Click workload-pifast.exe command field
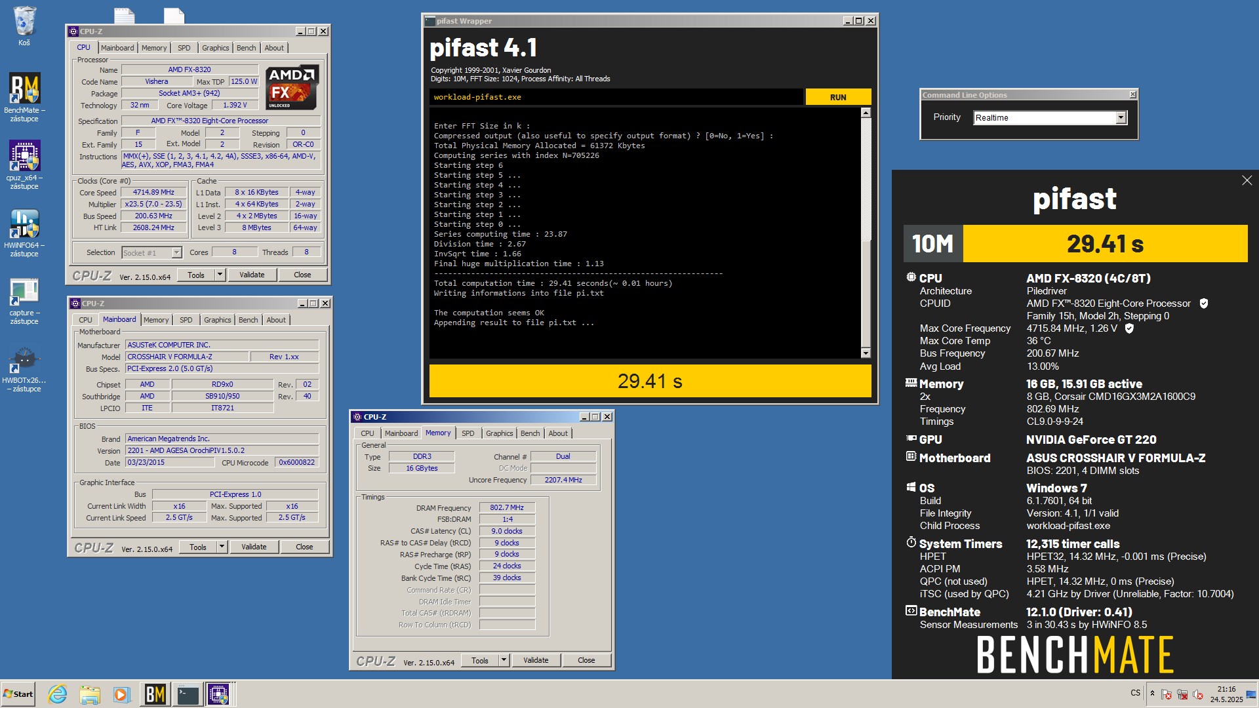The height and width of the screenshot is (708, 1259). [616, 97]
